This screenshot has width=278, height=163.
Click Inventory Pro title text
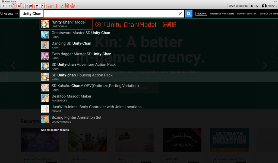click(x=78, y=159)
